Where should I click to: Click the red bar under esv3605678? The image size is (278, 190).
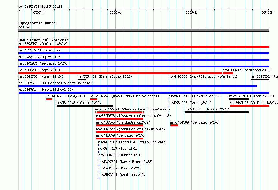pyautogui.click(x=120, y=119)
